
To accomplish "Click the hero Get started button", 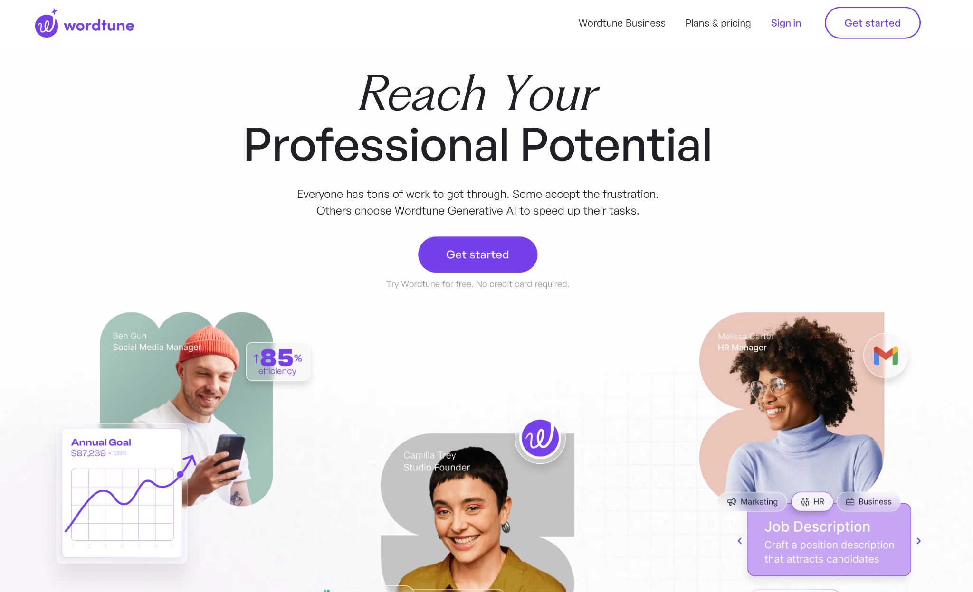I will point(477,254).
